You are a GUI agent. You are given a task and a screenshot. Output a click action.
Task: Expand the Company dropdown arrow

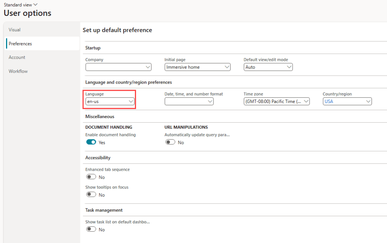(148, 67)
